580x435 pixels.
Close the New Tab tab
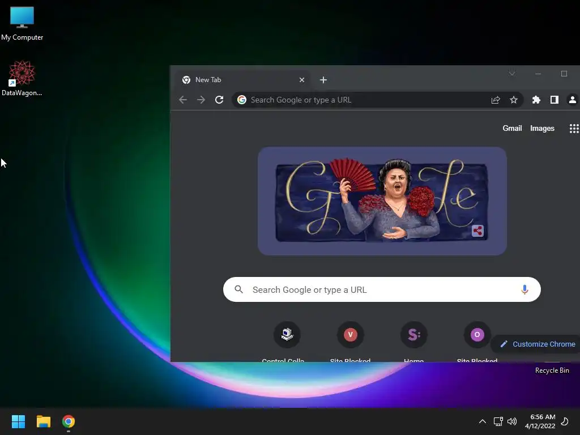click(x=302, y=80)
